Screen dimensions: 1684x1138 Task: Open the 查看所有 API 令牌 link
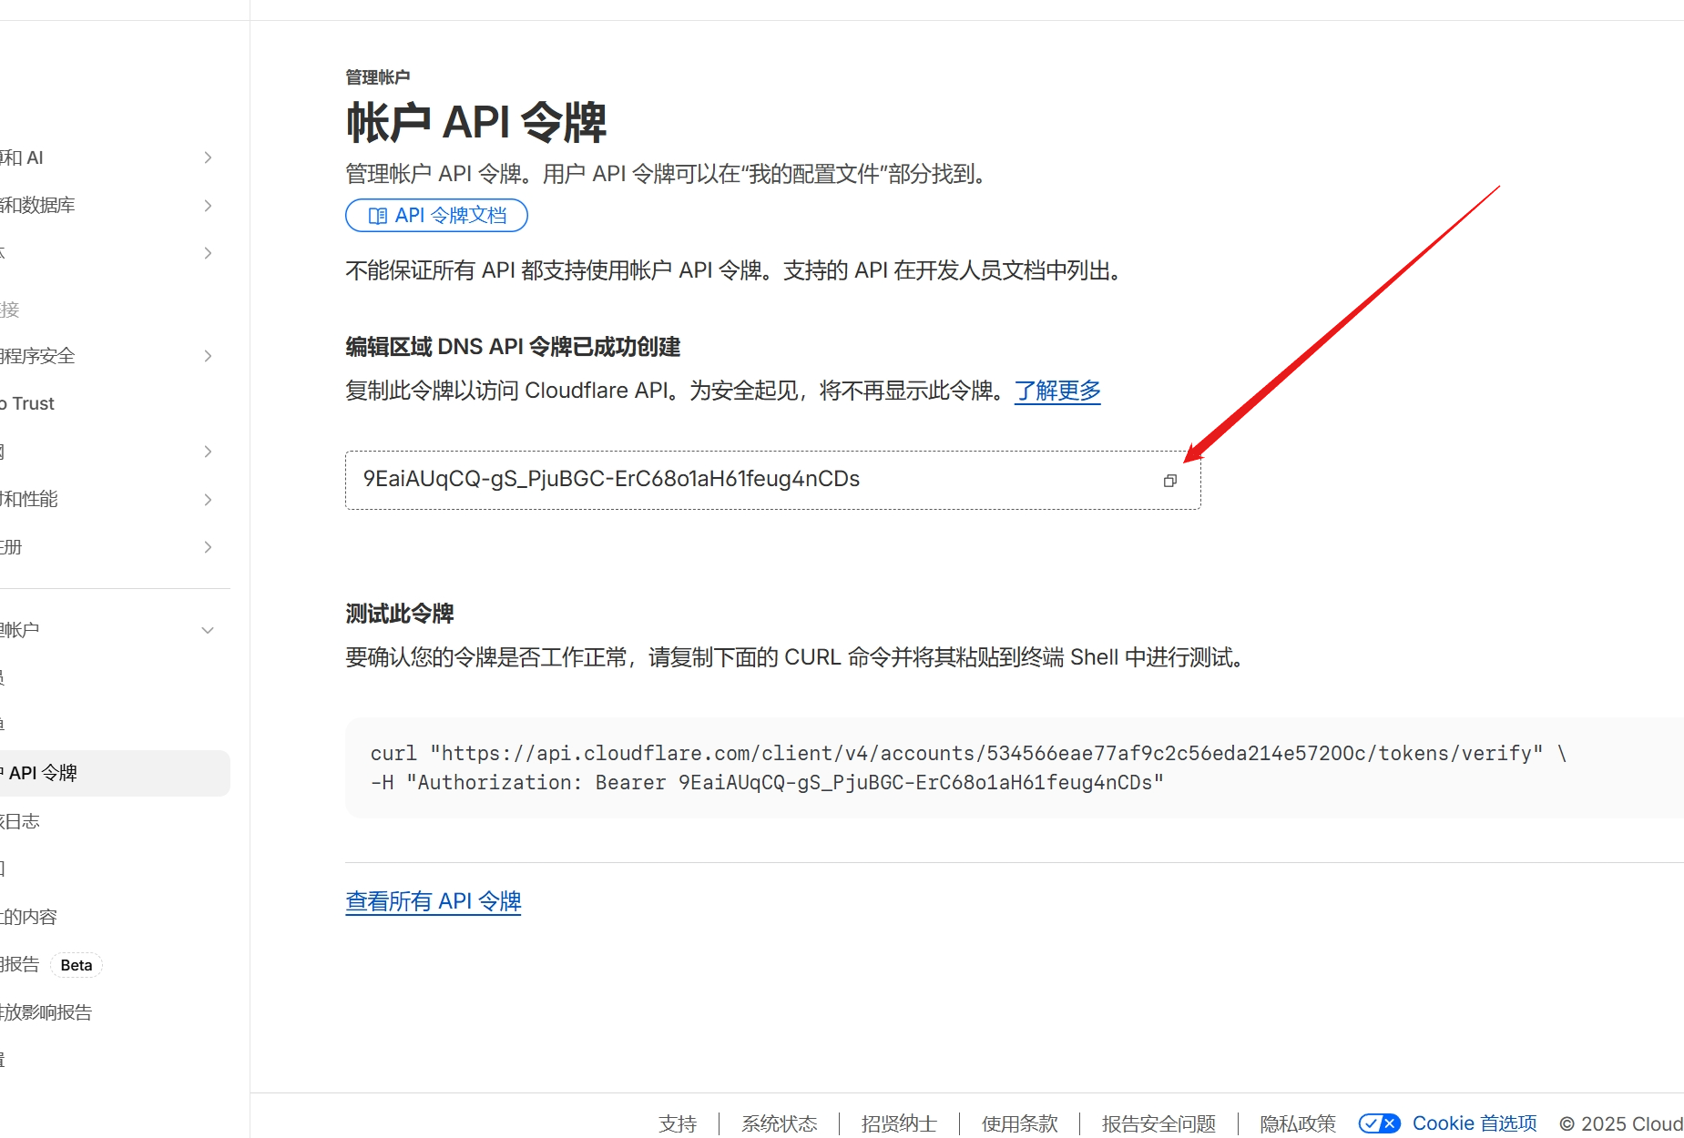(x=433, y=901)
